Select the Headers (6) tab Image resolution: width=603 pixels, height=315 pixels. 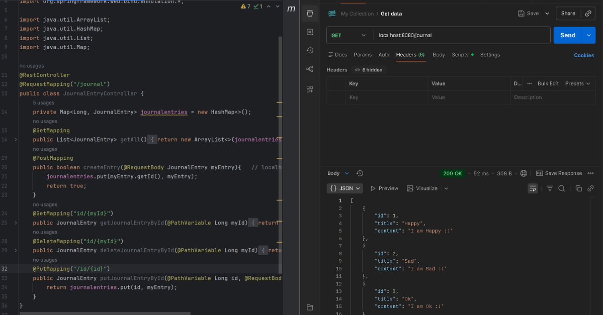[x=410, y=55]
